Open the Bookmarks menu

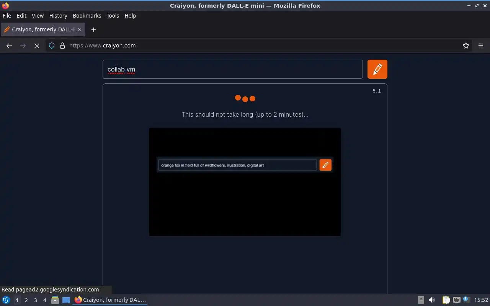point(87,16)
